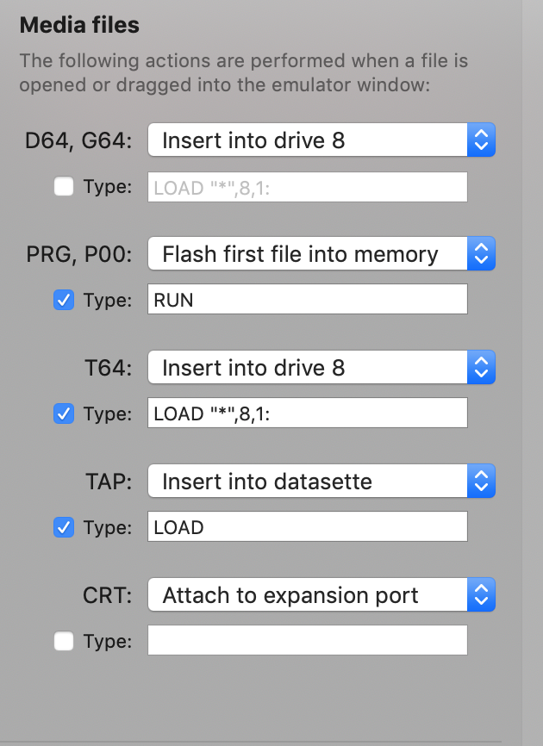Click the PRG dropdown blue arrow stepper

click(481, 253)
